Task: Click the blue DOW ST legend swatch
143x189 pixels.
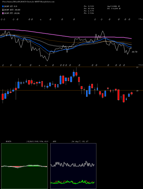Action: pyautogui.click(x=3, y=7)
